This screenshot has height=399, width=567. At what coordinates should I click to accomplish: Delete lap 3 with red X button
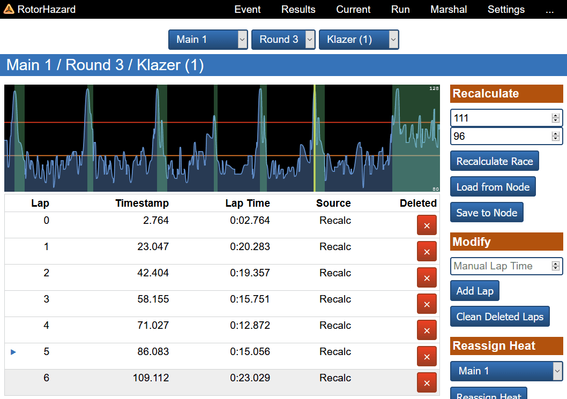(x=427, y=304)
